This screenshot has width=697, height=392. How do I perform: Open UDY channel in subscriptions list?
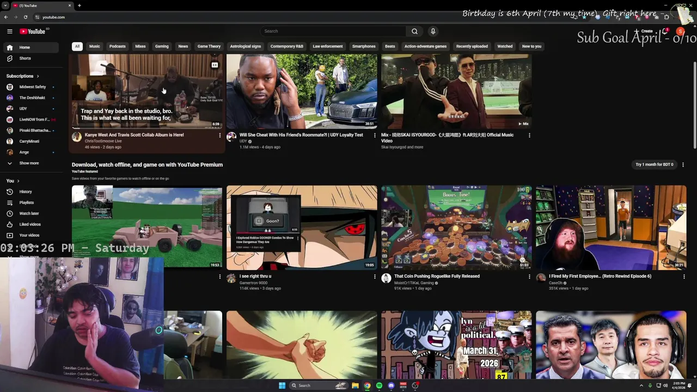tap(31, 108)
